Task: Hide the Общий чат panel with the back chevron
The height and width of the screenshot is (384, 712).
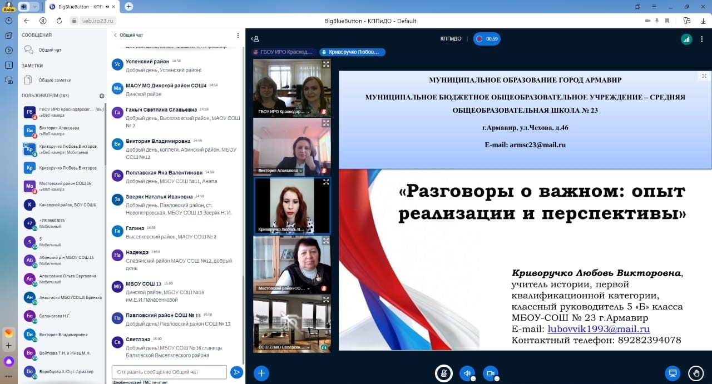Action: click(115, 35)
